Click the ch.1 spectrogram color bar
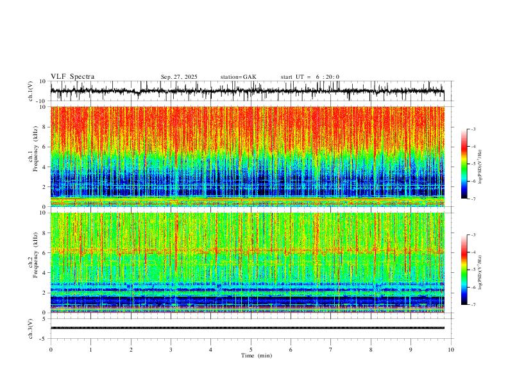This screenshot has height=392, width=508. click(464, 163)
